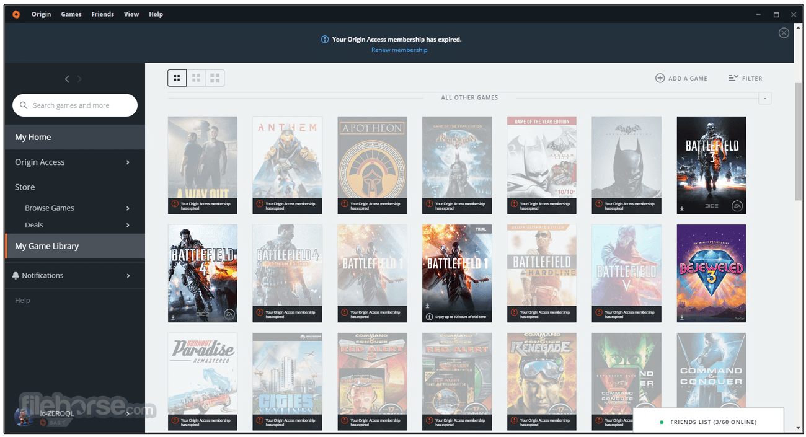The image size is (806, 437).
Task: Click expired warning icon on Apotheon tile
Action: point(345,204)
